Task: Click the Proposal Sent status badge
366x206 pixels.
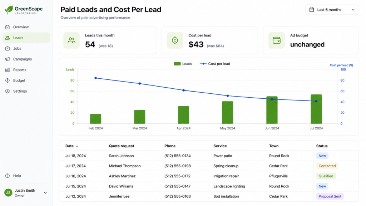Action: 330,196
